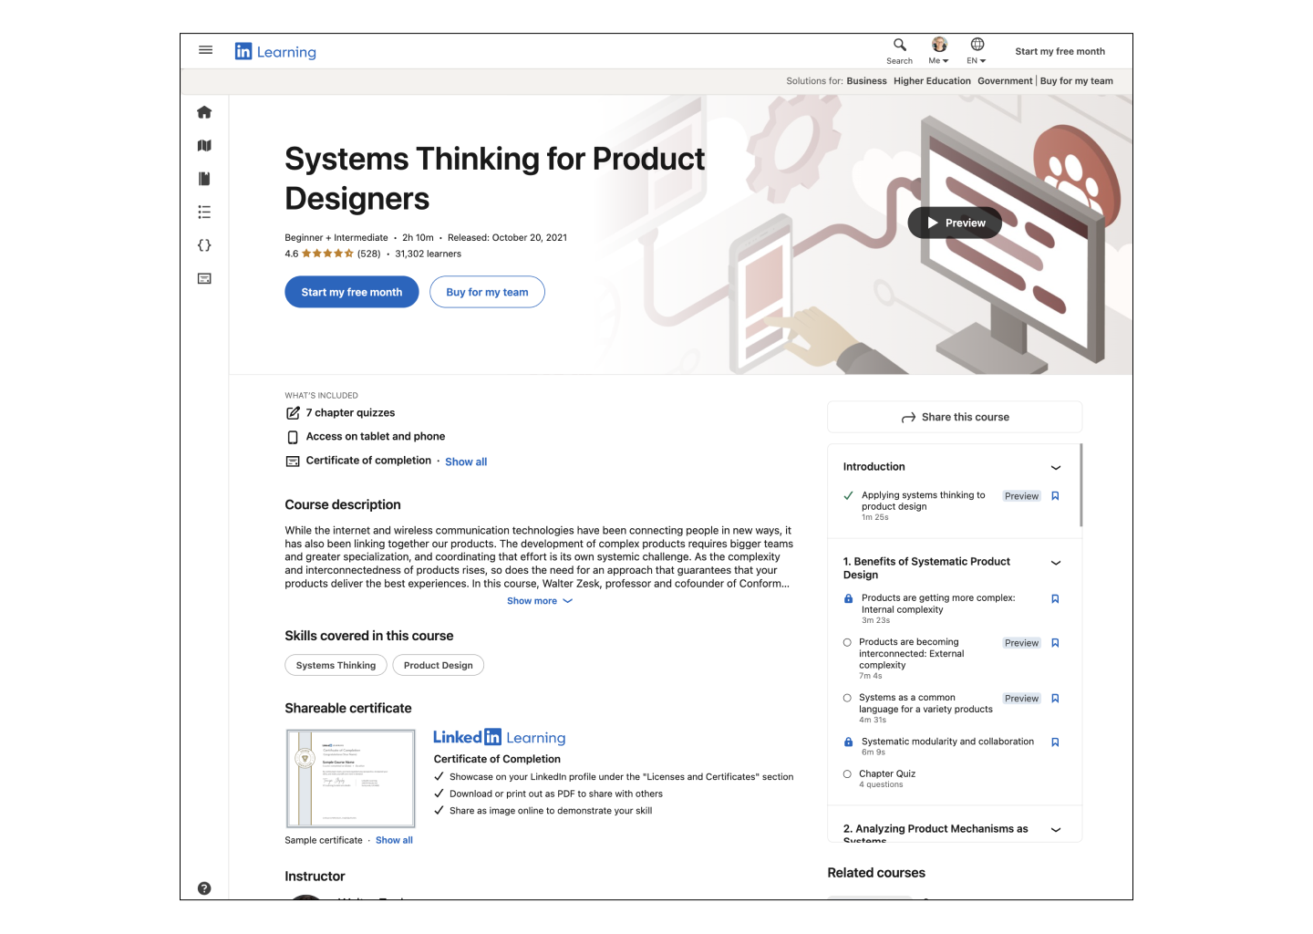Collapse the Introduction section chevron
Viewport: 1313px width, 934px height.
(x=1056, y=468)
